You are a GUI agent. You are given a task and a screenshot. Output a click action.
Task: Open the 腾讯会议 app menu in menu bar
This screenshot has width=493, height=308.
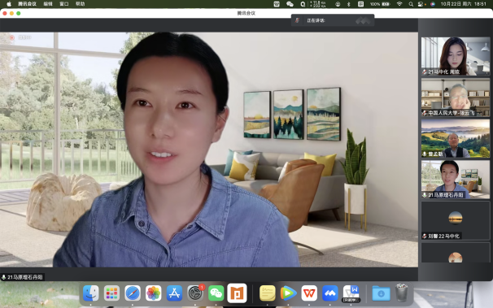pos(28,4)
